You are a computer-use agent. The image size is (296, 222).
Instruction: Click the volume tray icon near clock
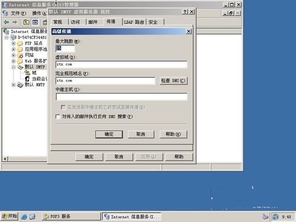point(275,217)
